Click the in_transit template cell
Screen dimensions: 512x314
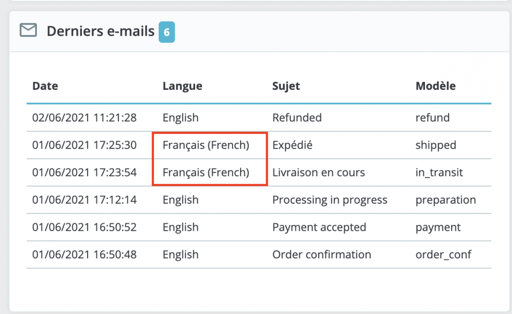tap(439, 173)
